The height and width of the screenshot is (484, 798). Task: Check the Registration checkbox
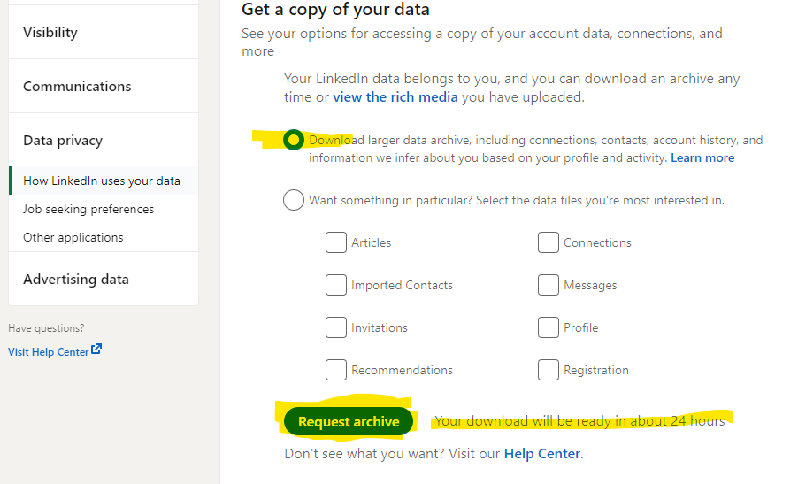pos(549,370)
